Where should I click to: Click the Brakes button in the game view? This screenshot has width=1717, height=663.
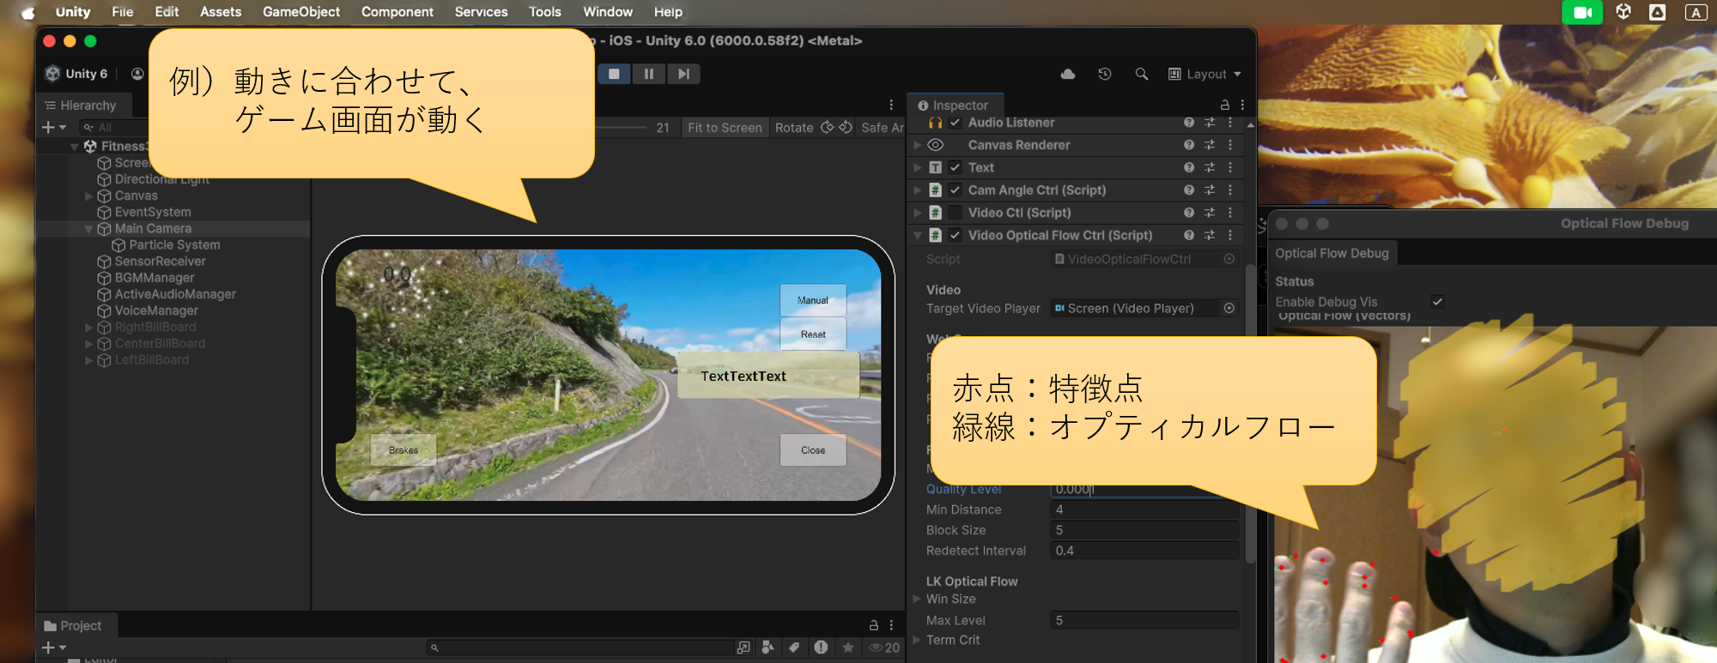pyautogui.click(x=403, y=449)
